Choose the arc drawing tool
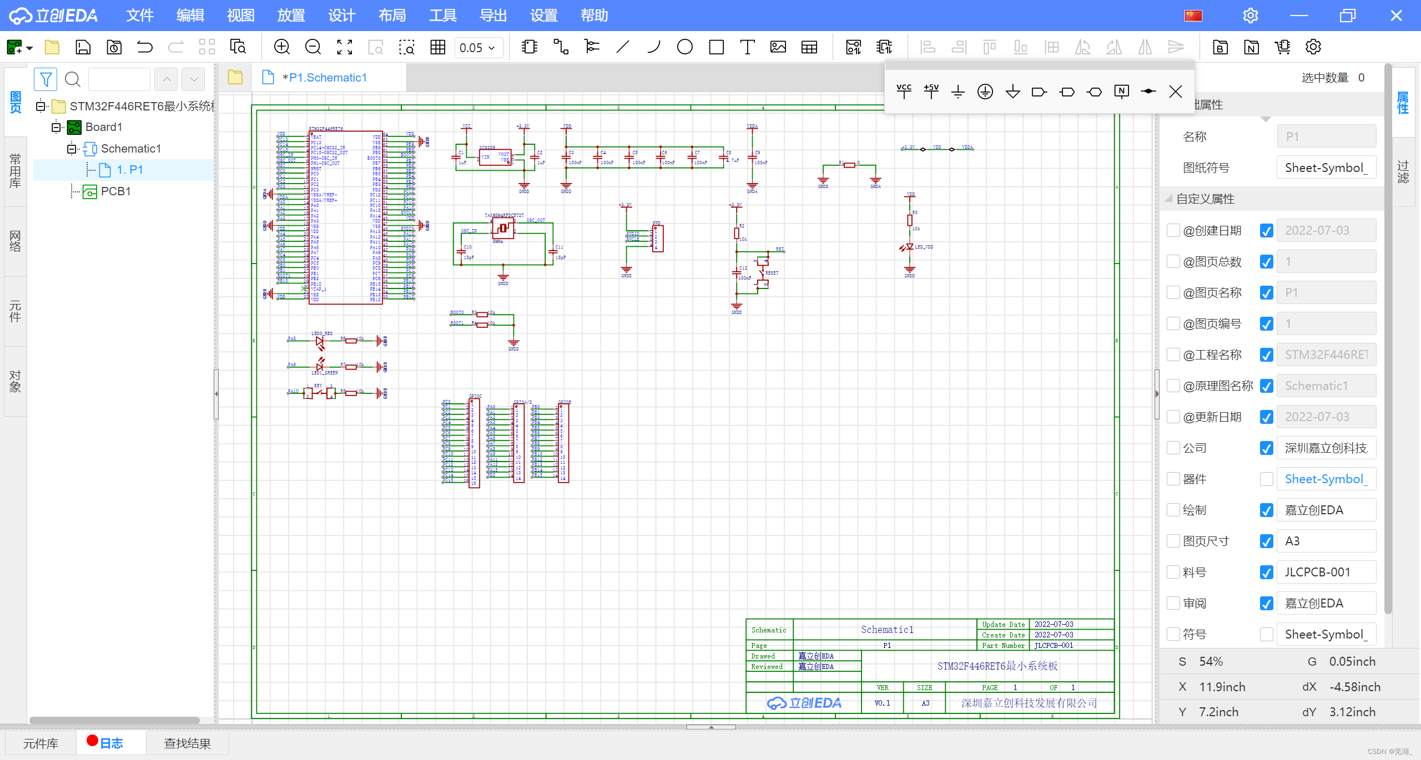The image size is (1421, 760). (654, 47)
